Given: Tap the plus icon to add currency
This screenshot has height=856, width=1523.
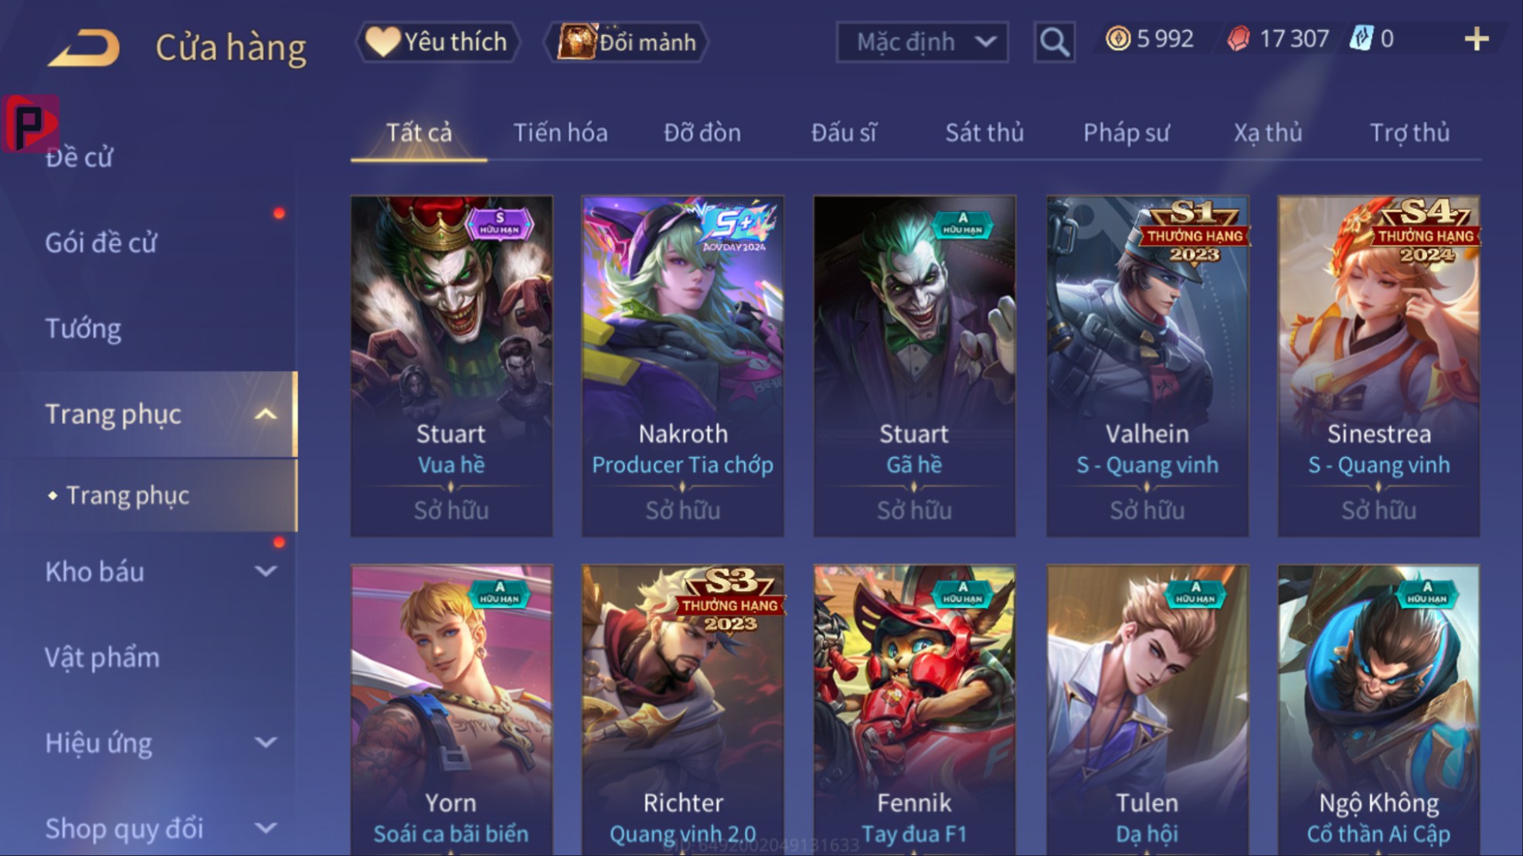Looking at the screenshot, I should click(1476, 39).
